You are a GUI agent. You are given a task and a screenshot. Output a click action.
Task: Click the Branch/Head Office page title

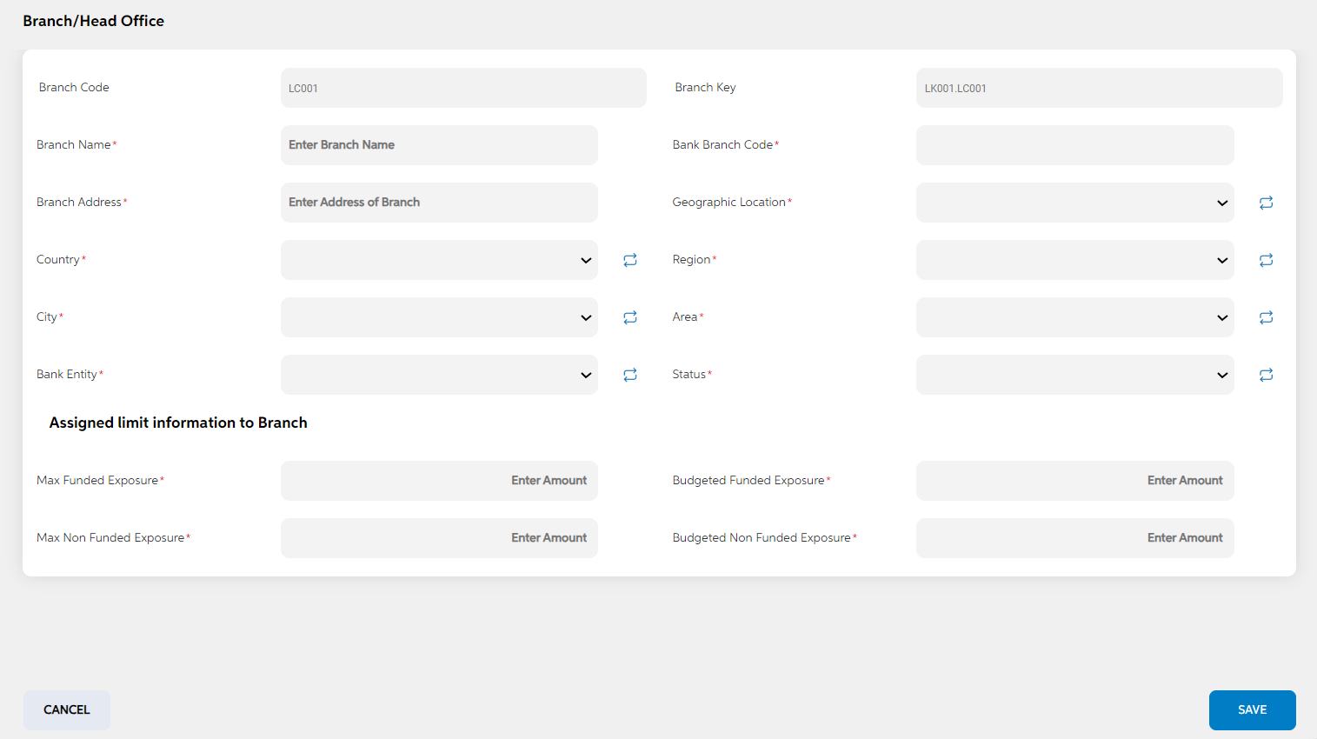(93, 21)
